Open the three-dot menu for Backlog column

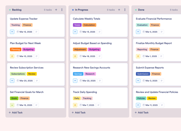tap(62, 10)
